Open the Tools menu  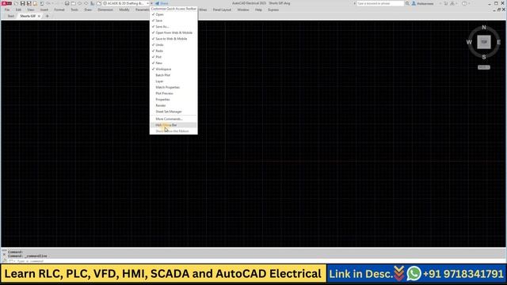[74, 9]
